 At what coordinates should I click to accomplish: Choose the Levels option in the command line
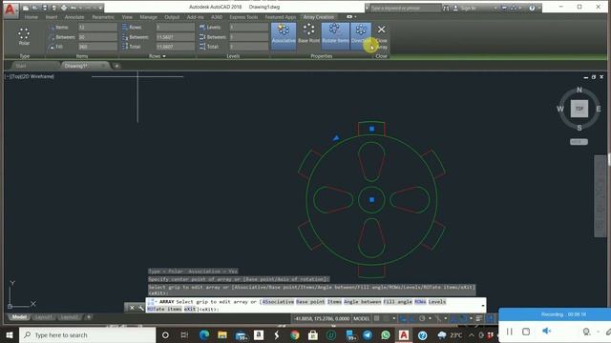[x=437, y=302]
